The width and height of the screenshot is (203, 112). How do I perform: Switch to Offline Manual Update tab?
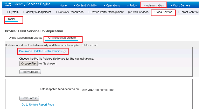62,38
